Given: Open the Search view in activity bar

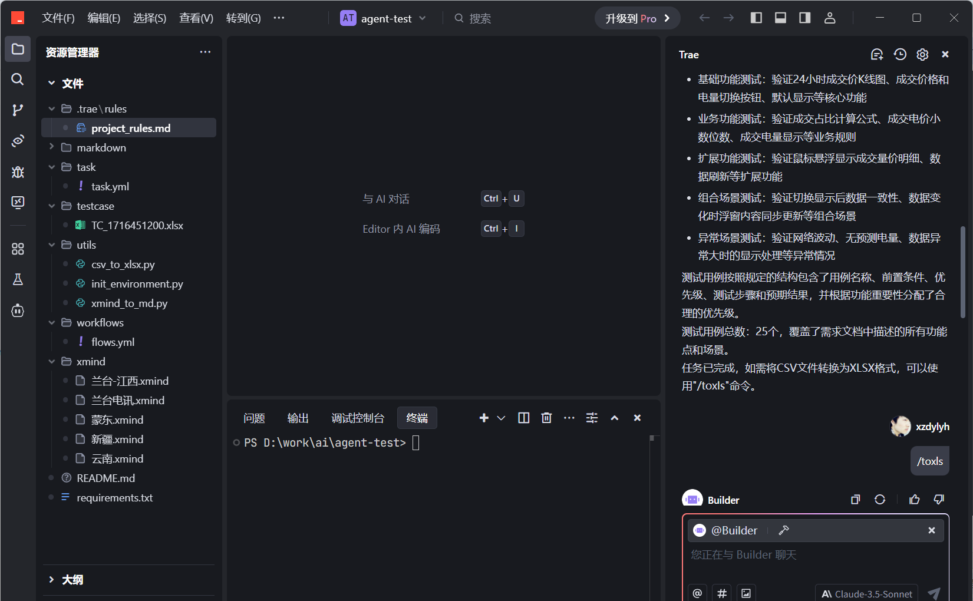Looking at the screenshot, I should [x=18, y=79].
